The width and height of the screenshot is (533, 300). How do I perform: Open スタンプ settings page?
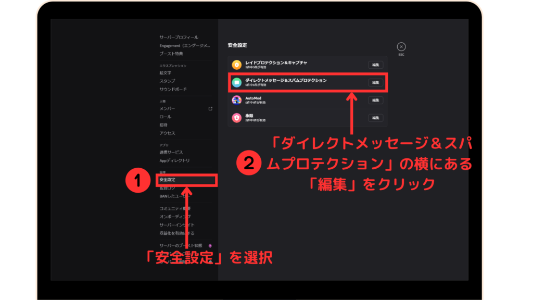(x=167, y=81)
